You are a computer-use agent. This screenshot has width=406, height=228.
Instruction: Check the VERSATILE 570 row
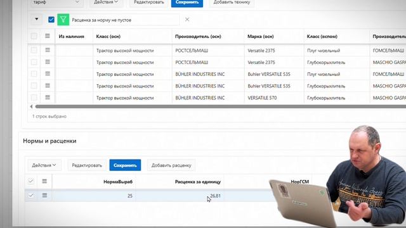(34, 98)
